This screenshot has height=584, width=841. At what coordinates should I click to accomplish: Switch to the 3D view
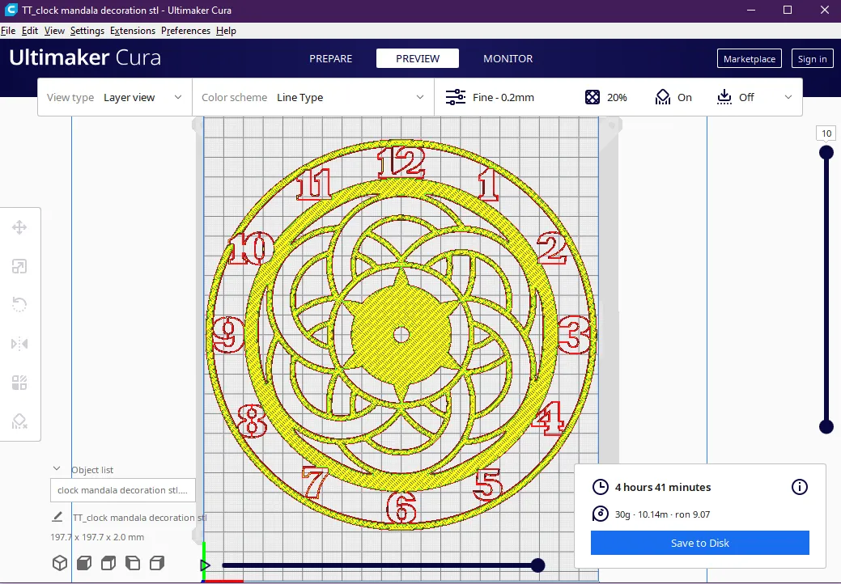click(x=60, y=562)
